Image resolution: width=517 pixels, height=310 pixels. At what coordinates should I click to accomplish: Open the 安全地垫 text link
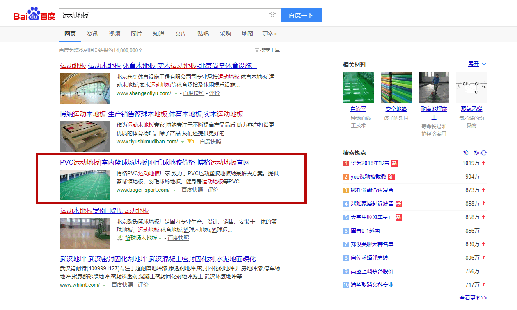click(396, 109)
